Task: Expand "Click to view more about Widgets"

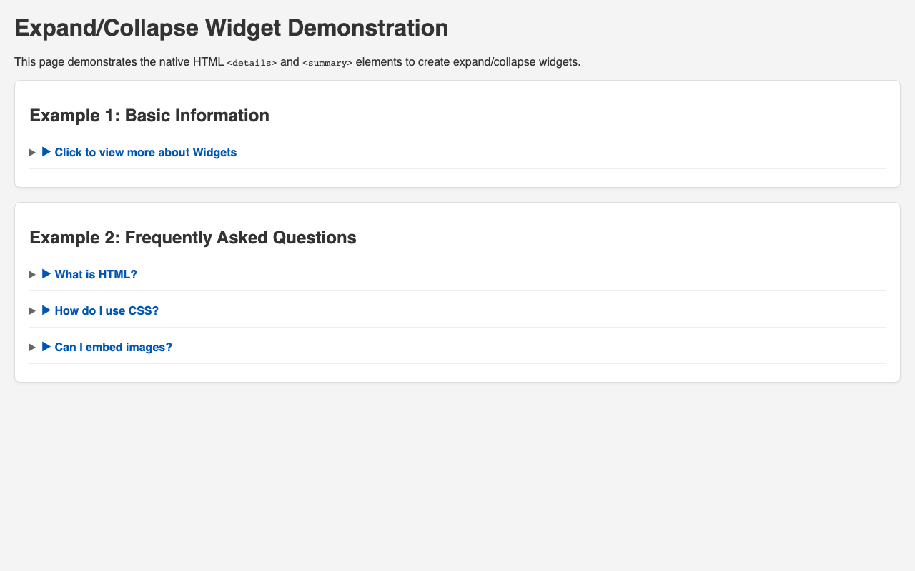Action: 146,152
